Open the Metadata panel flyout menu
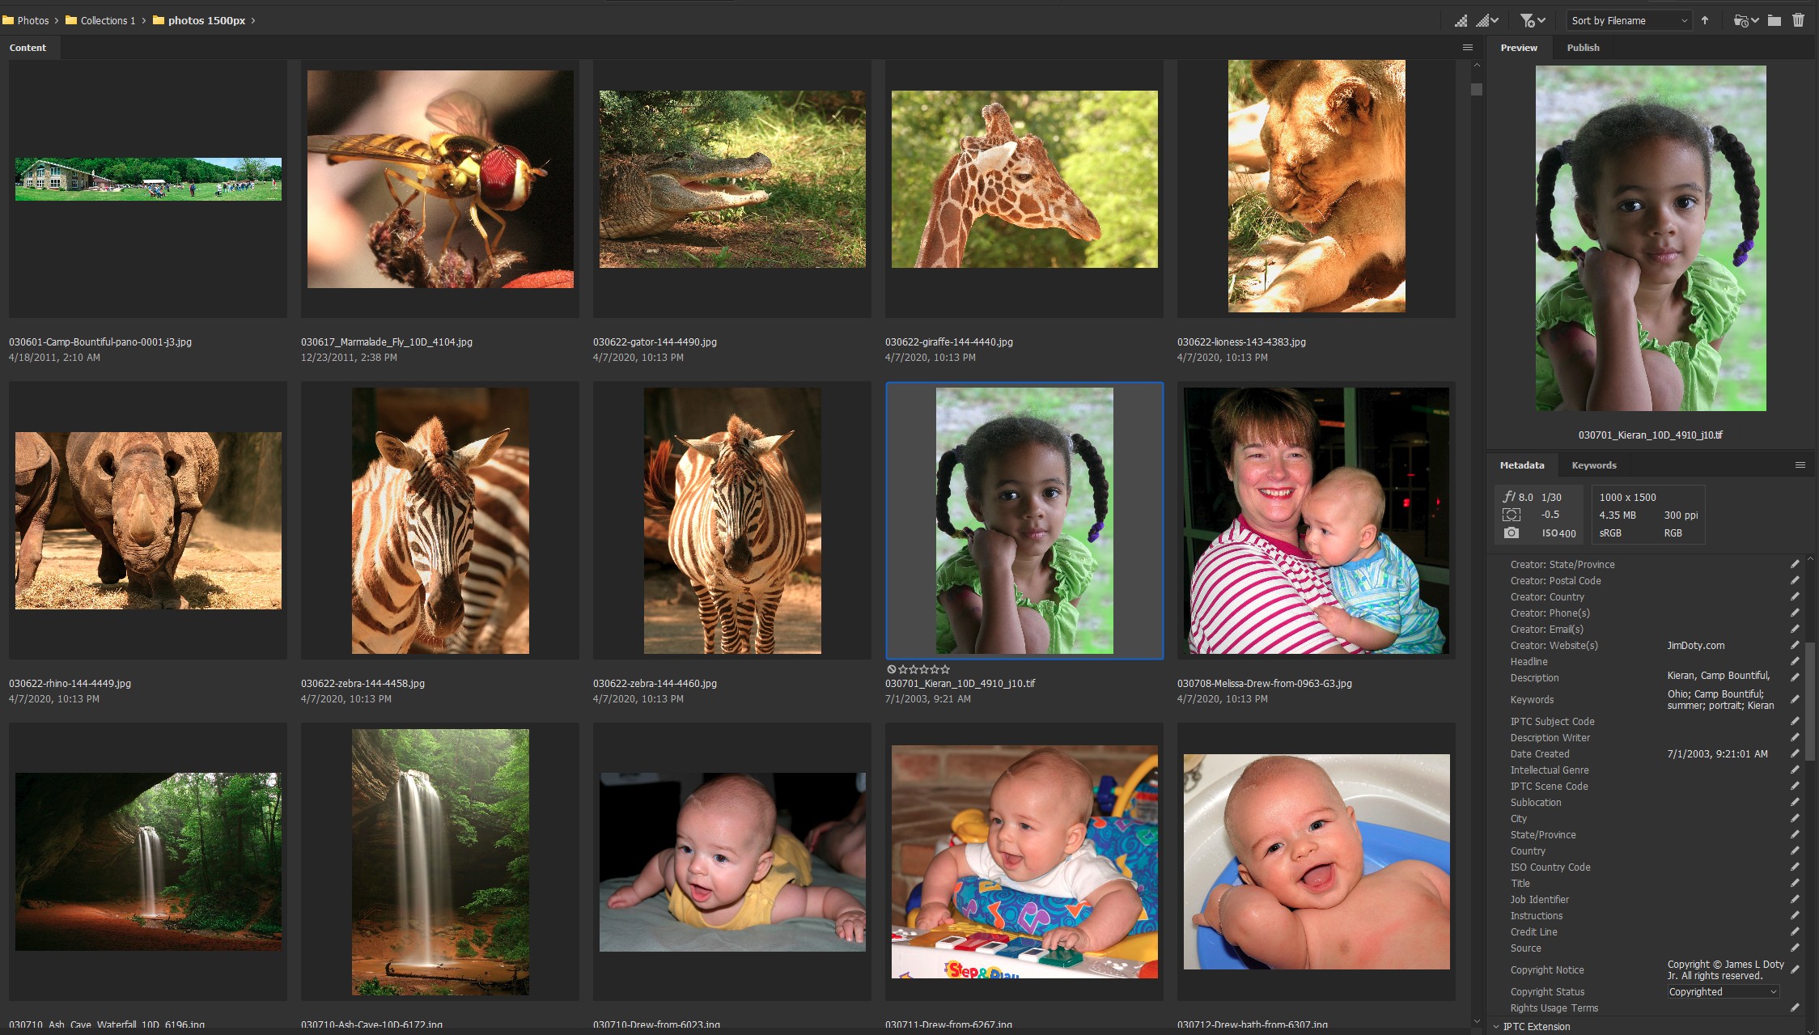The image size is (1819, 1035). point(1800,465)
